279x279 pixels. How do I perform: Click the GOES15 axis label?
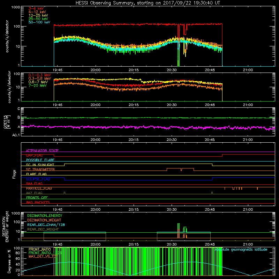pos(7,122)
